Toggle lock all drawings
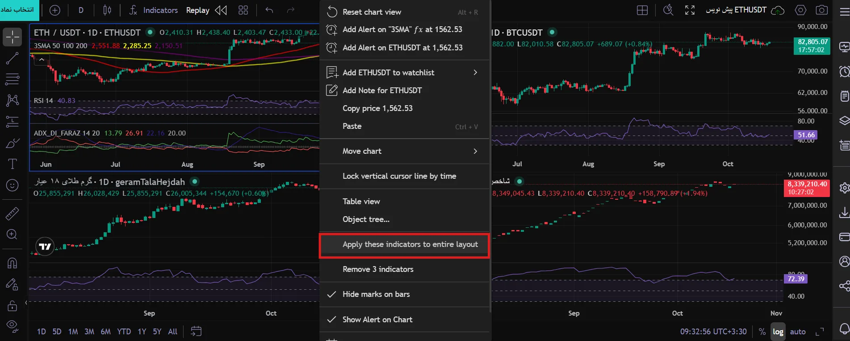850x341 pixels. (13, 306)
